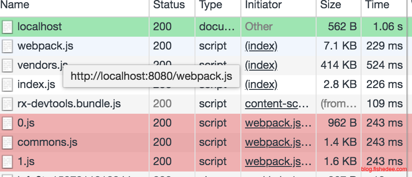Open (index) initiator link for vendors.js

point(261,65)
